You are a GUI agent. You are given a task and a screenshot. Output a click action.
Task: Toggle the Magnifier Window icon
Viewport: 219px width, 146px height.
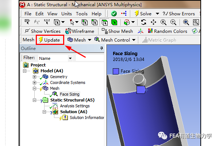pyautogui.click(x=196, y=22)
